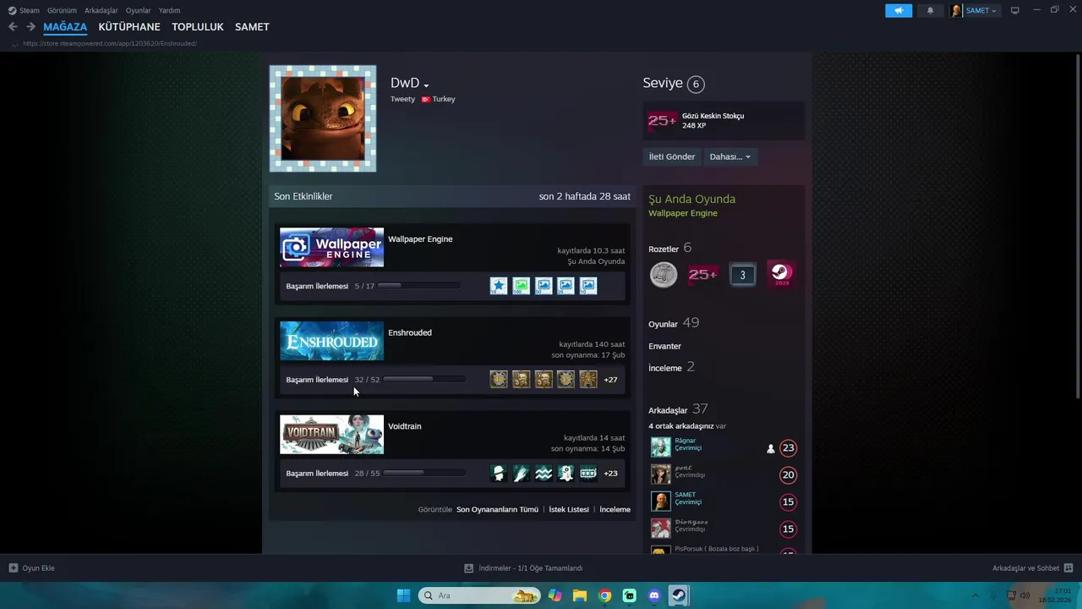The height and width of the screenshot is (609, 1082).
Task: Open the İstek Listesi link
Action: pyautogui.click(x=569, y=509)
